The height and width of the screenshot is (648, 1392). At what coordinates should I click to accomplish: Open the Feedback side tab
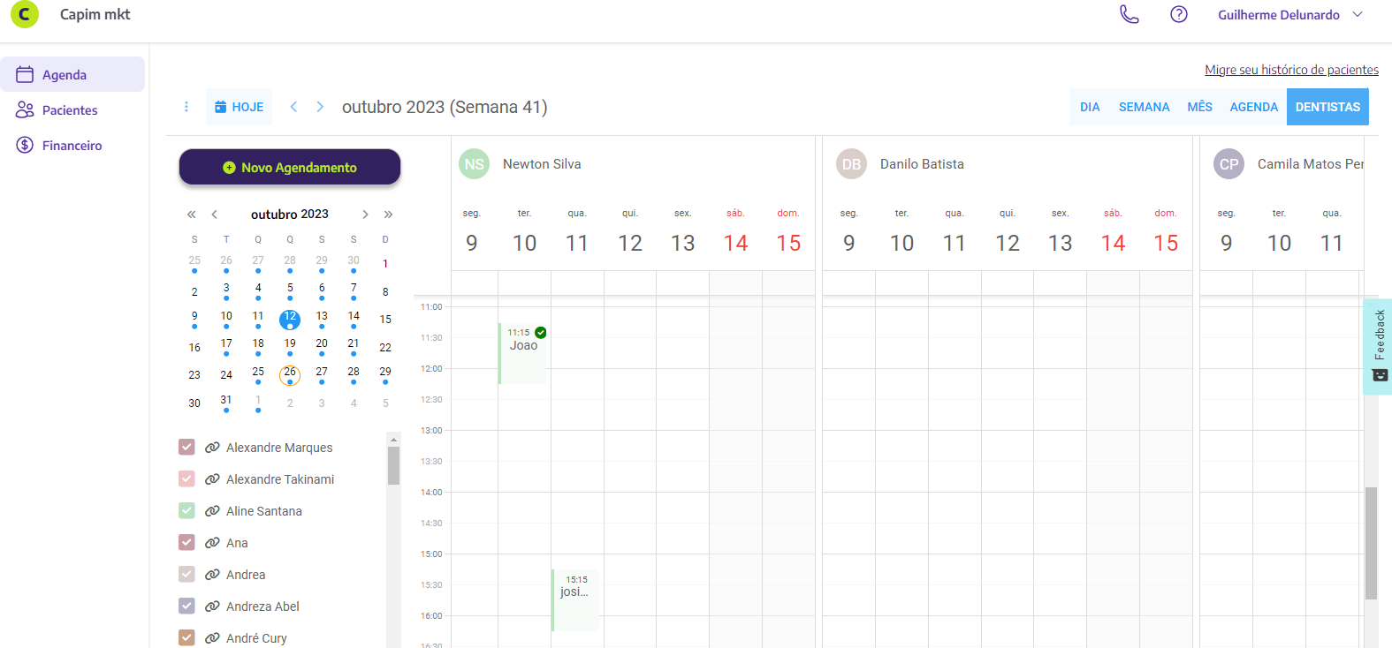coord(1379,346)
